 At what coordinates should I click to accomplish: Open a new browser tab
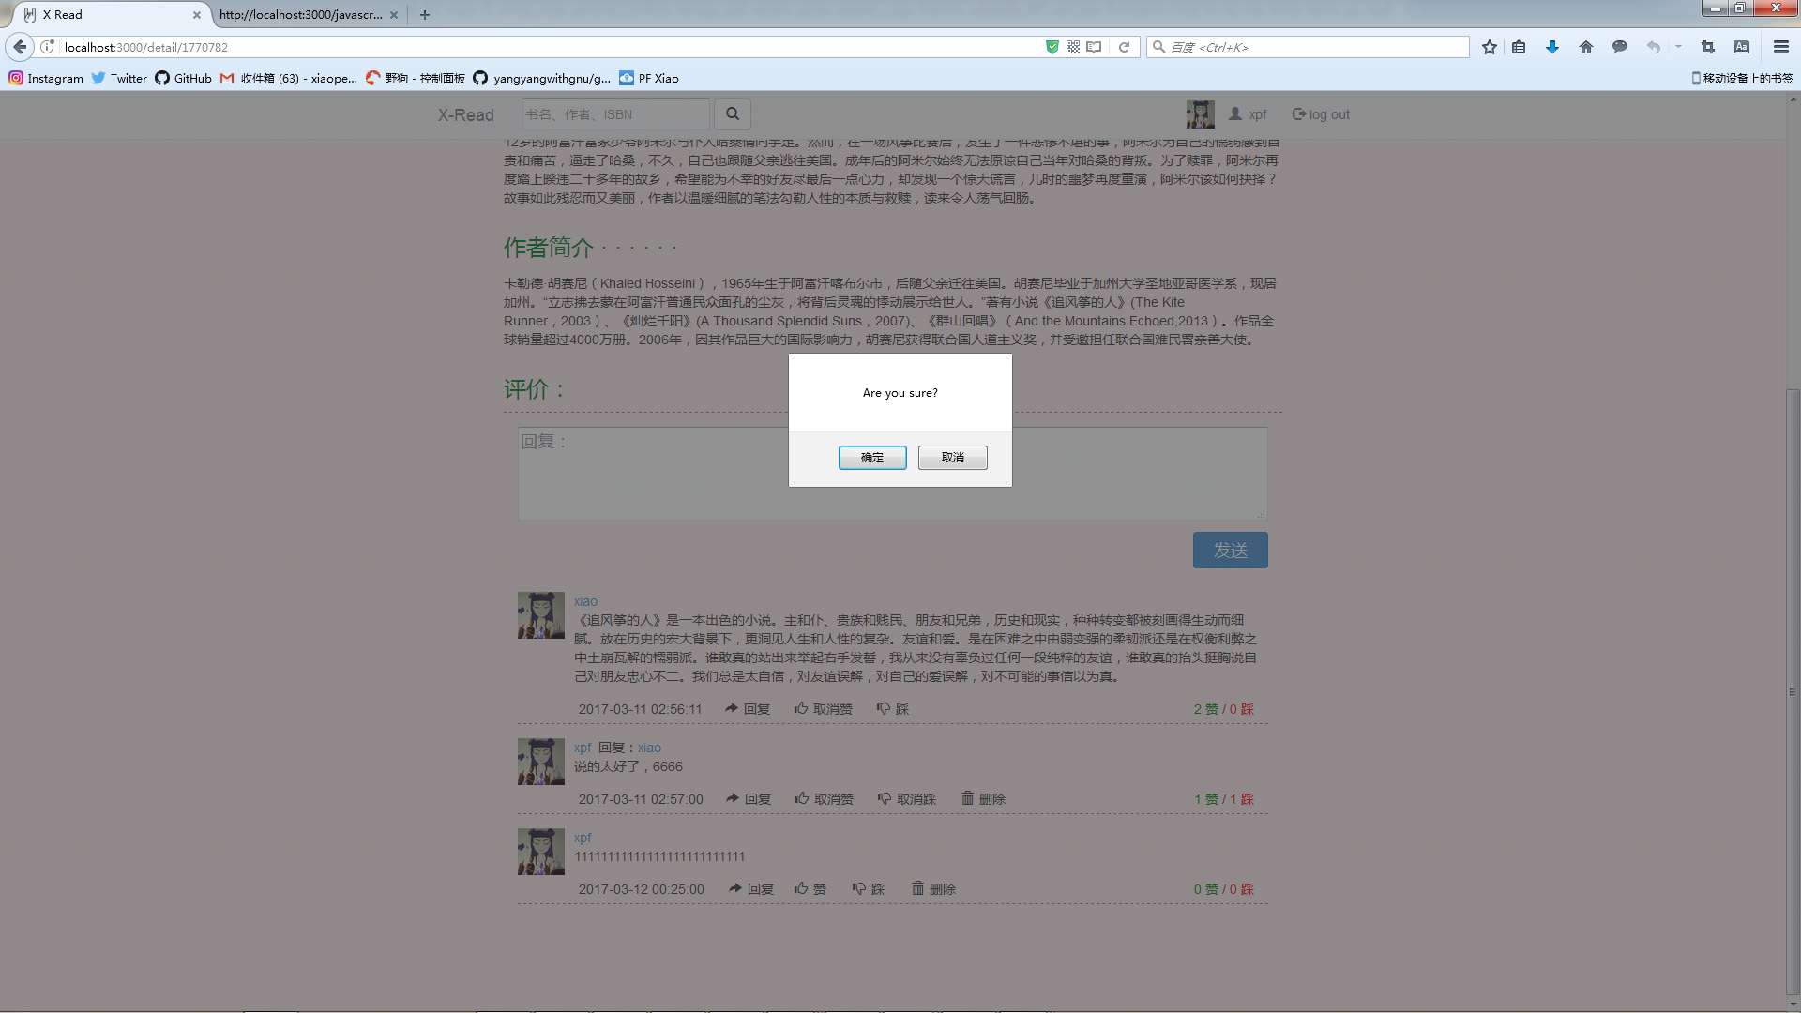pos(425,15)
